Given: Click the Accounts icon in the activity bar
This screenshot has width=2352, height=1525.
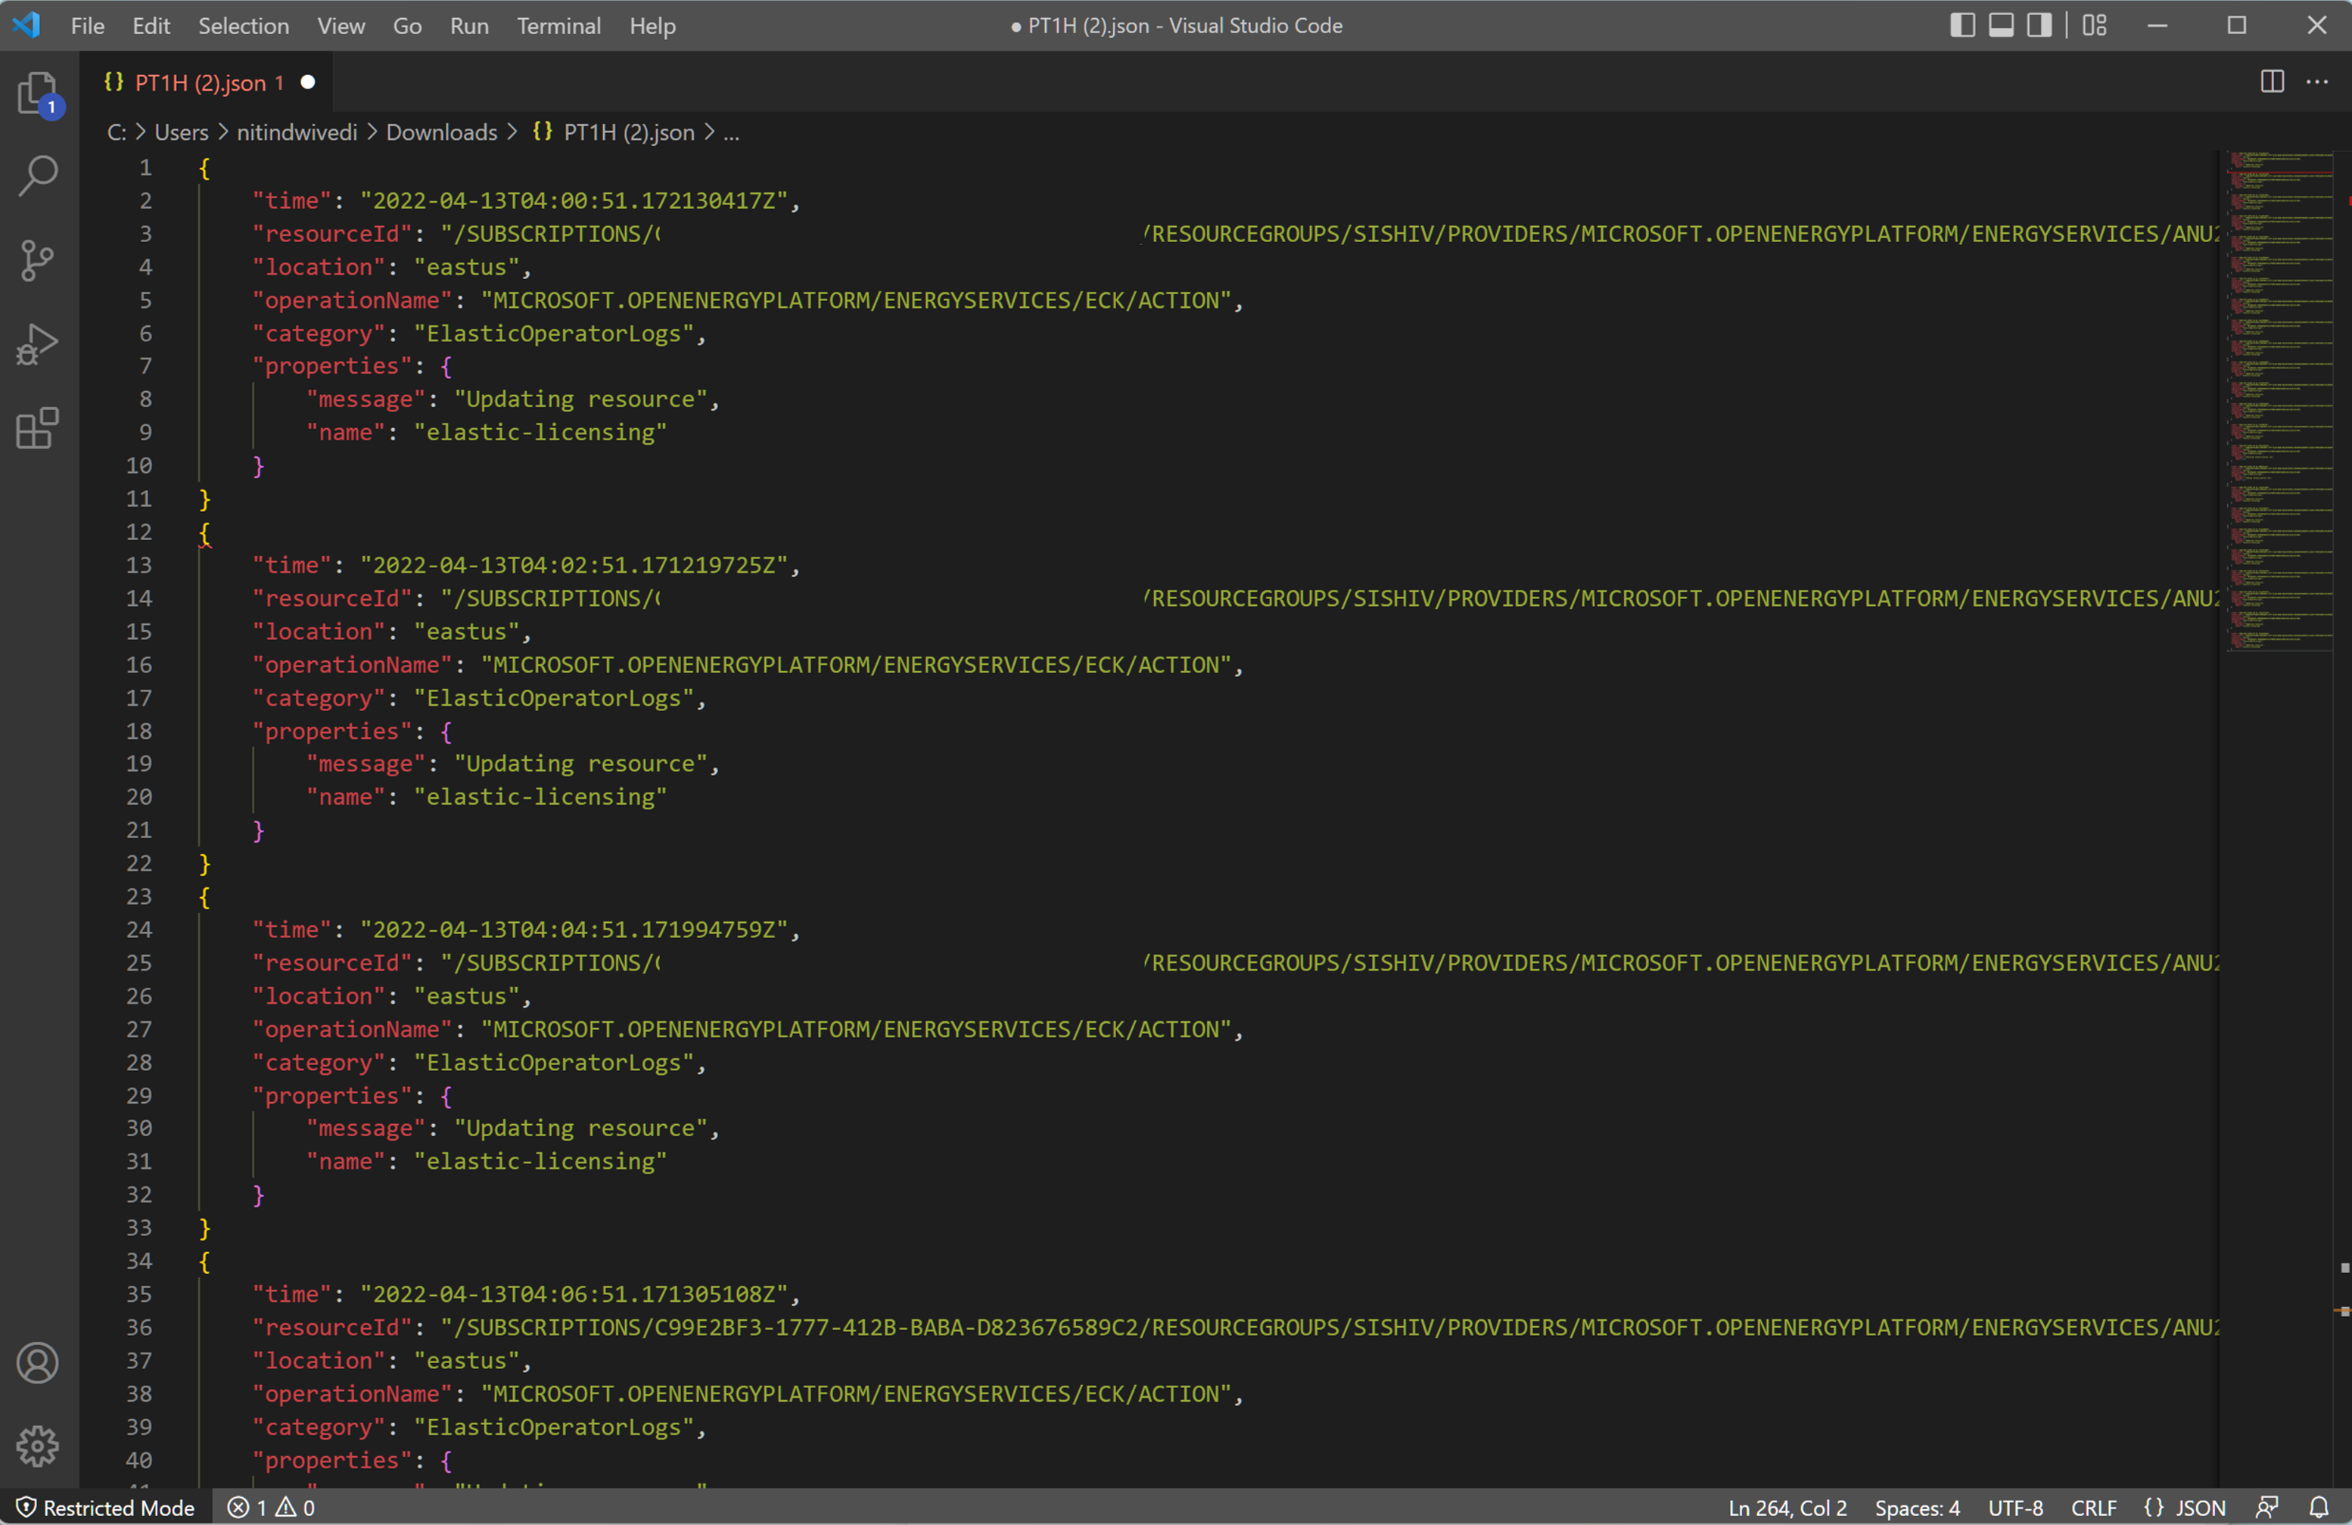Looking at the screenshot, I should coord(38,1363).
